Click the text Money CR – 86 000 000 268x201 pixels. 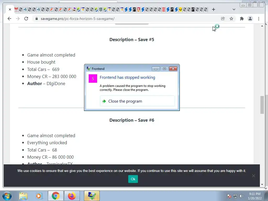51,157
